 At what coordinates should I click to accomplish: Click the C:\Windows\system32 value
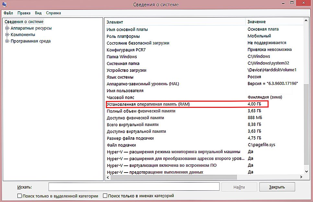(x=268, y=63)
